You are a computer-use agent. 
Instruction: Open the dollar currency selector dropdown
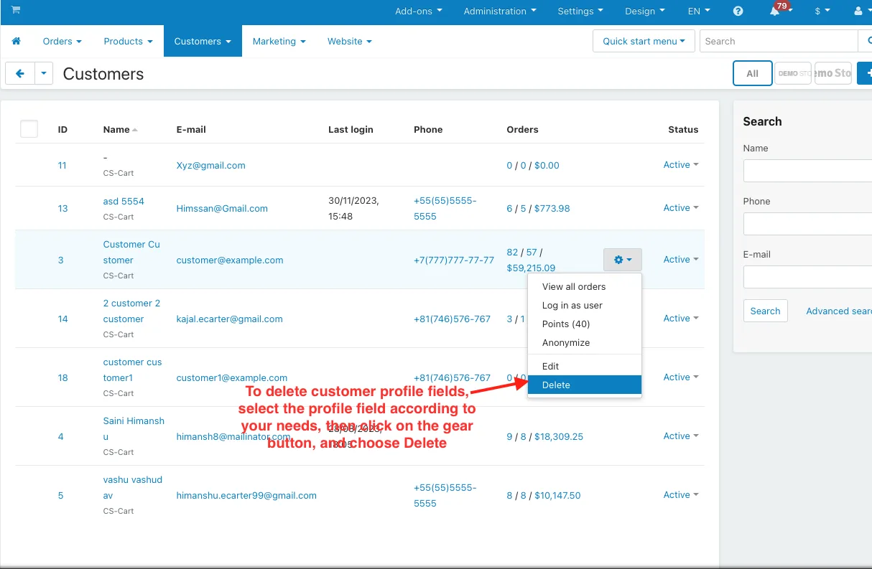point(822,11)
